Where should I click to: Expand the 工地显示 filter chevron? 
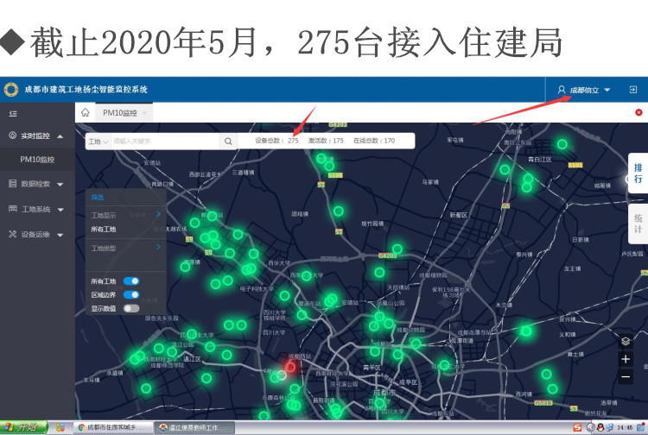(x=158, y=214)
